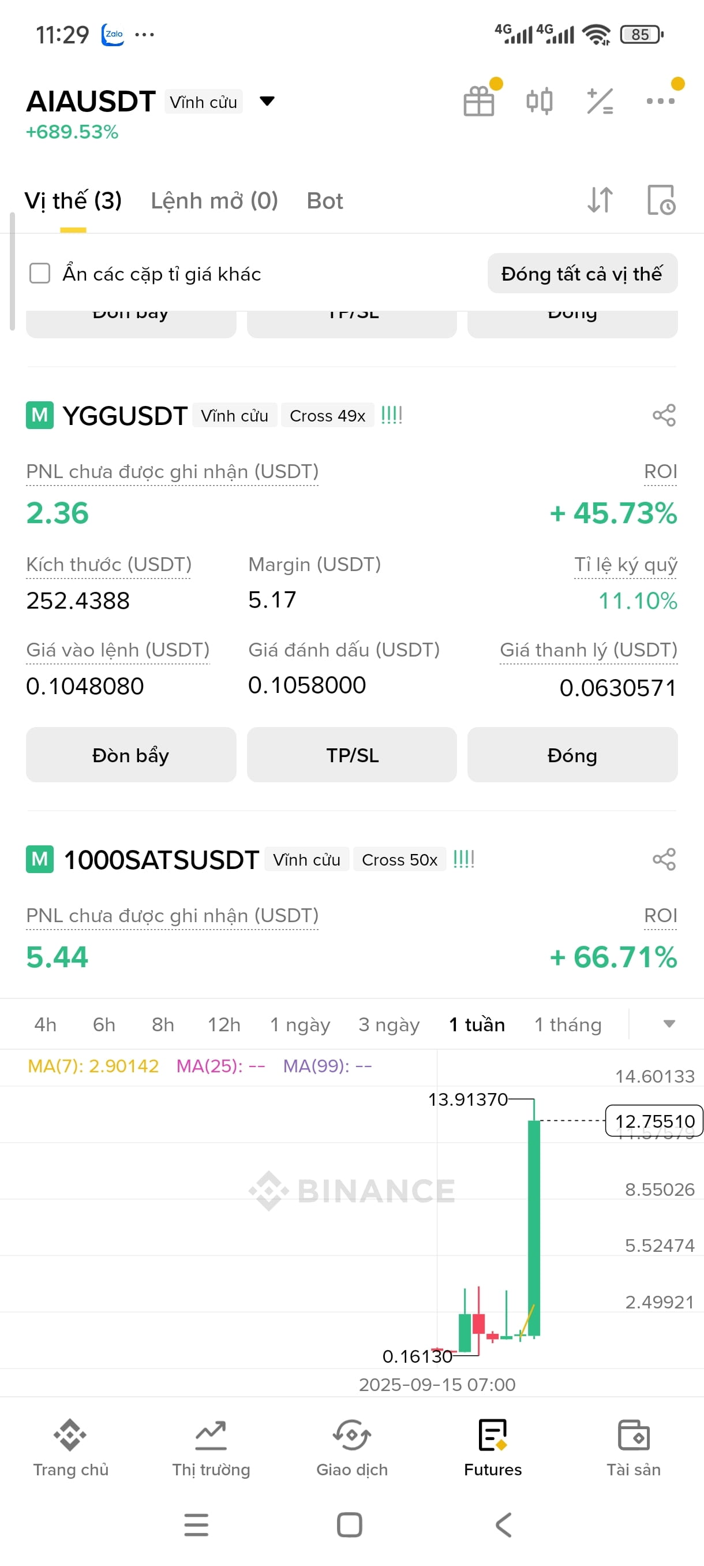Select the 12h chart interval
This screenshot has width=704, height=1566.
(224, 1024)
